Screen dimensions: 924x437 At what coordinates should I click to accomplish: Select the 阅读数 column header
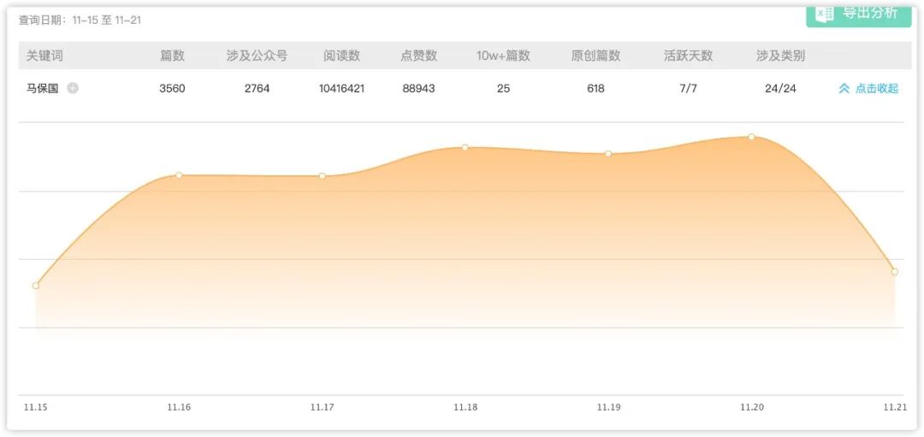(342, 56)
